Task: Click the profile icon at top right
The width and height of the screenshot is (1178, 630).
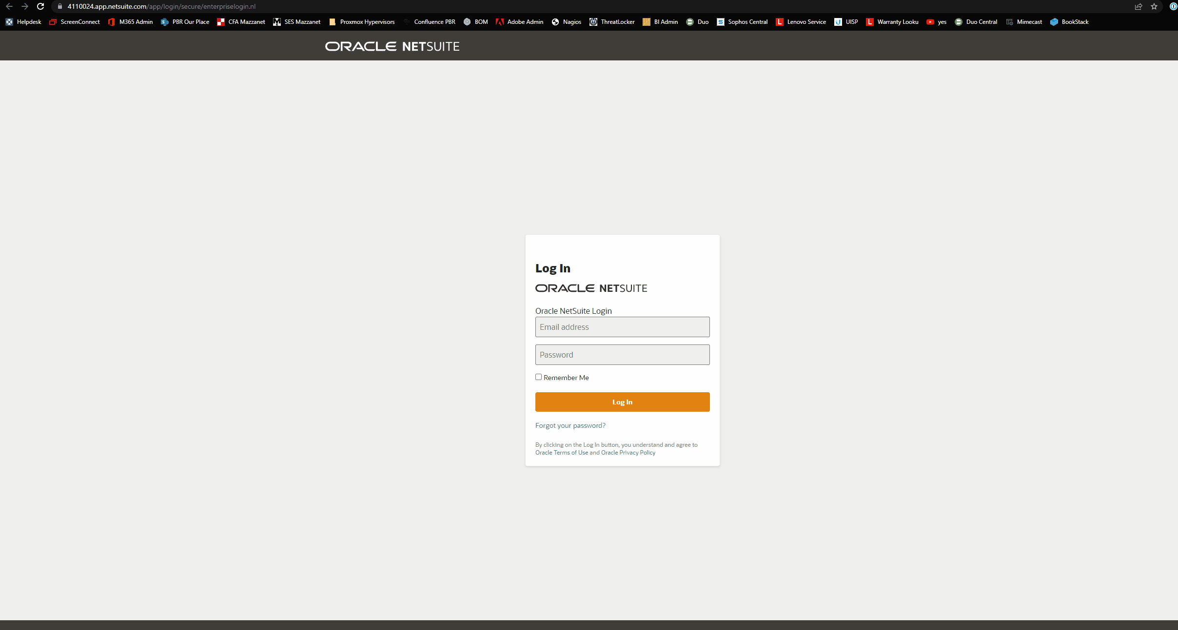Action: pos(1173,6)
